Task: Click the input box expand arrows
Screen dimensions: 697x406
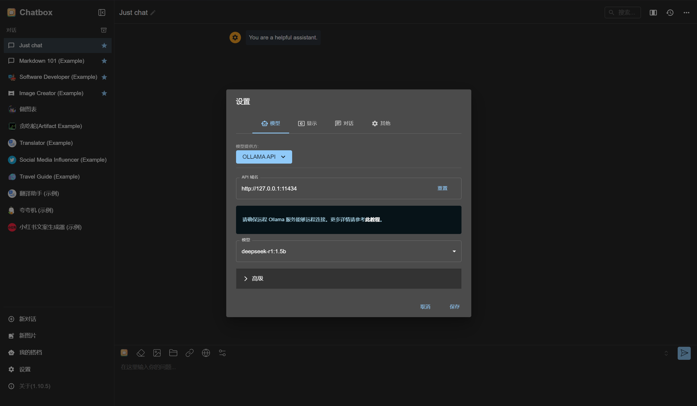Action: click(666, 353)
